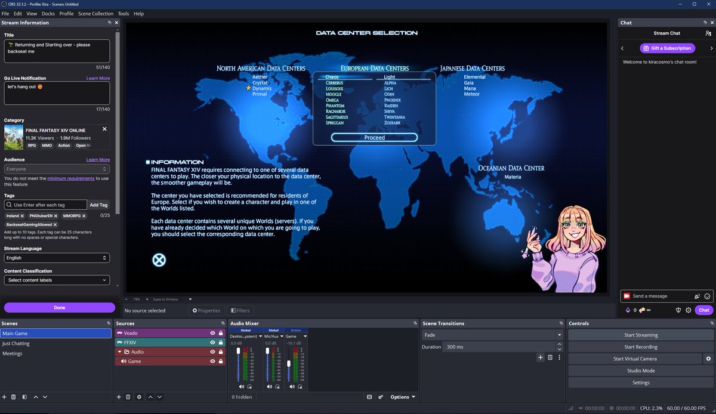Viewport: 716px width, 414px height.
Task: Mute the Desktop audio speaker icon
Action: [x=241, y=387]
